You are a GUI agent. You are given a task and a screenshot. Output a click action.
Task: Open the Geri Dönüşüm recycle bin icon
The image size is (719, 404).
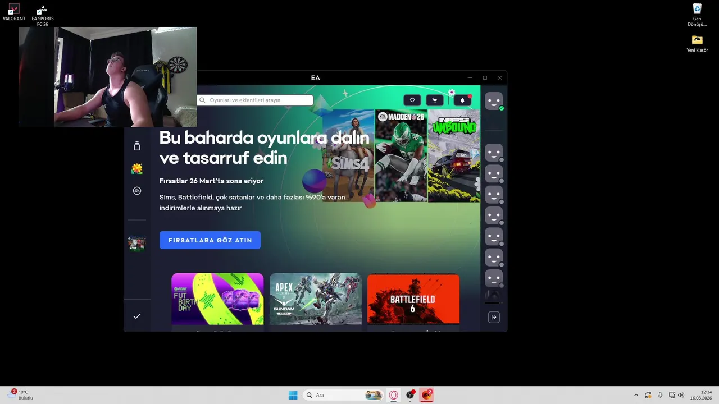coord(697,15)
